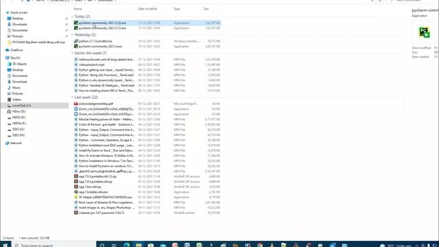Select Colon & Rectum gut health video
This screenshot has width=439, height=247.
106,125
